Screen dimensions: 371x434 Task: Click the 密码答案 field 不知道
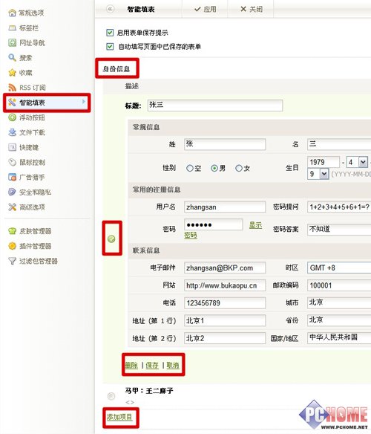pyautogui.click(x=339, y=229)
